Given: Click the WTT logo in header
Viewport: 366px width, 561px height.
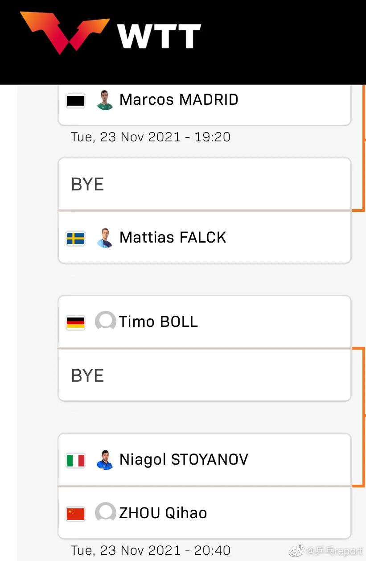Looking at the screenshot, I should (x=110, y=33).
